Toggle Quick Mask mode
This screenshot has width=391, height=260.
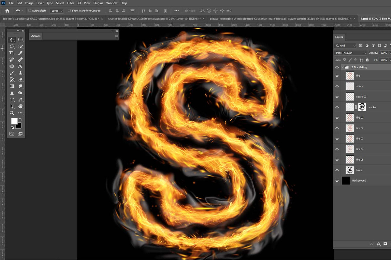pos(12,134)
